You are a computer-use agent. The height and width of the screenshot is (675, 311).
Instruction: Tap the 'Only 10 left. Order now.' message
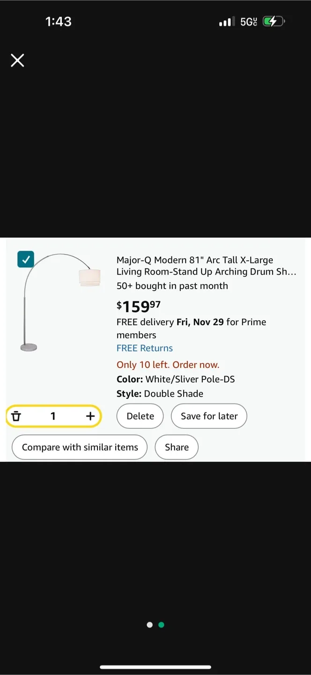(168, 364)
